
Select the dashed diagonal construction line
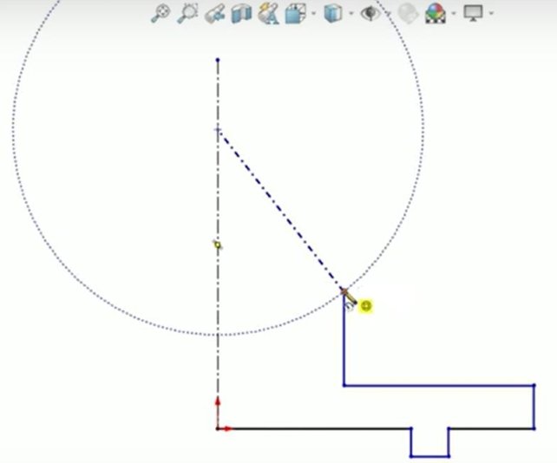click(x=280, y=210)
